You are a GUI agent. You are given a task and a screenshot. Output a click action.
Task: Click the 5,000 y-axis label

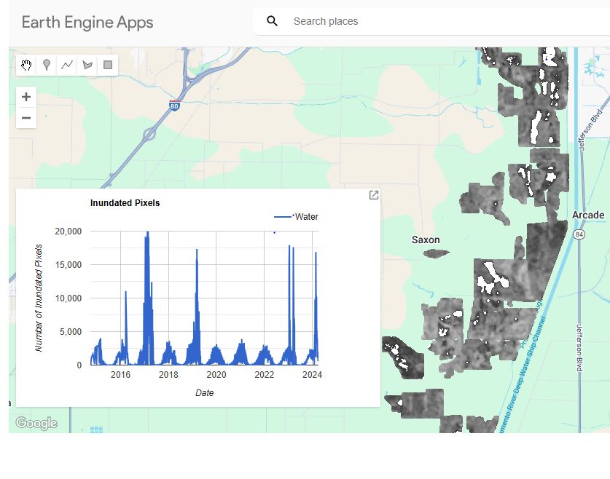[x=71, y=332]
